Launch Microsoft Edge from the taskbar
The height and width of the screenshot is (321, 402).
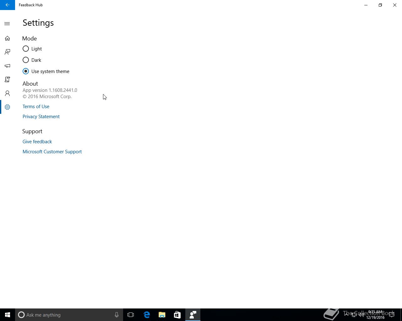[x=147, y=315]
